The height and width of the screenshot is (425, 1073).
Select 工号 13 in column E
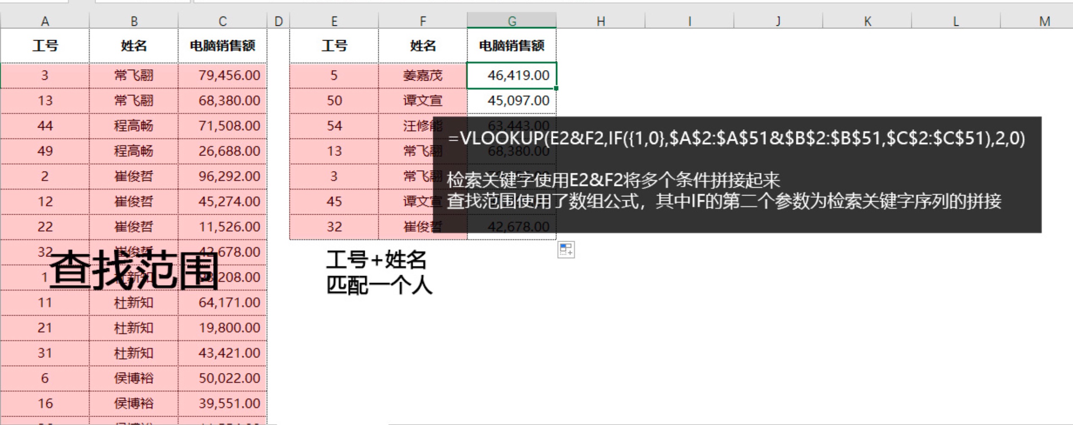[x=334, y=151]
